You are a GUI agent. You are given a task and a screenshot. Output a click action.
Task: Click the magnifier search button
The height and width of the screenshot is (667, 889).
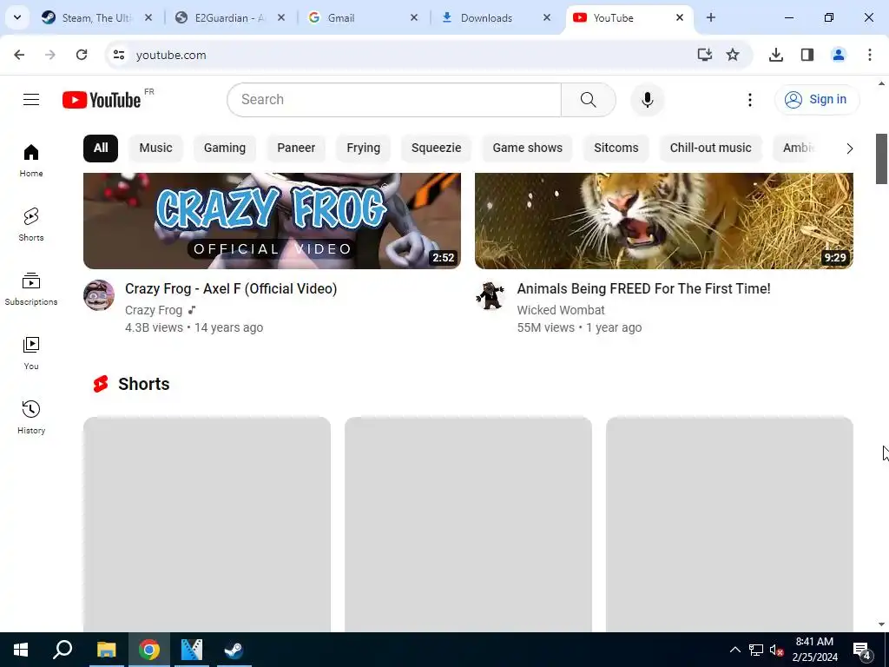(589, 100)
